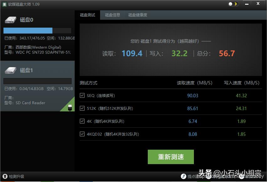Image resolution: width=267 pixels, height=182 pixels.
Task: Click the feedback pencil icon in status bar
Action: (184, 176)
